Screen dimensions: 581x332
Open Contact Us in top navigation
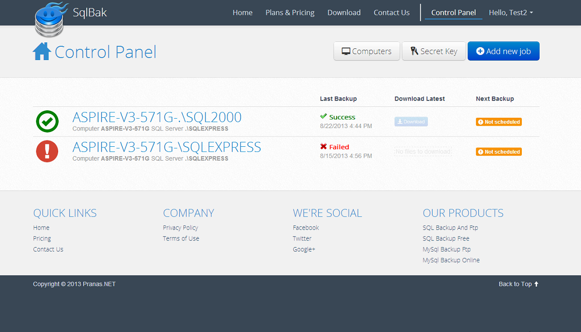click(392, 13)
